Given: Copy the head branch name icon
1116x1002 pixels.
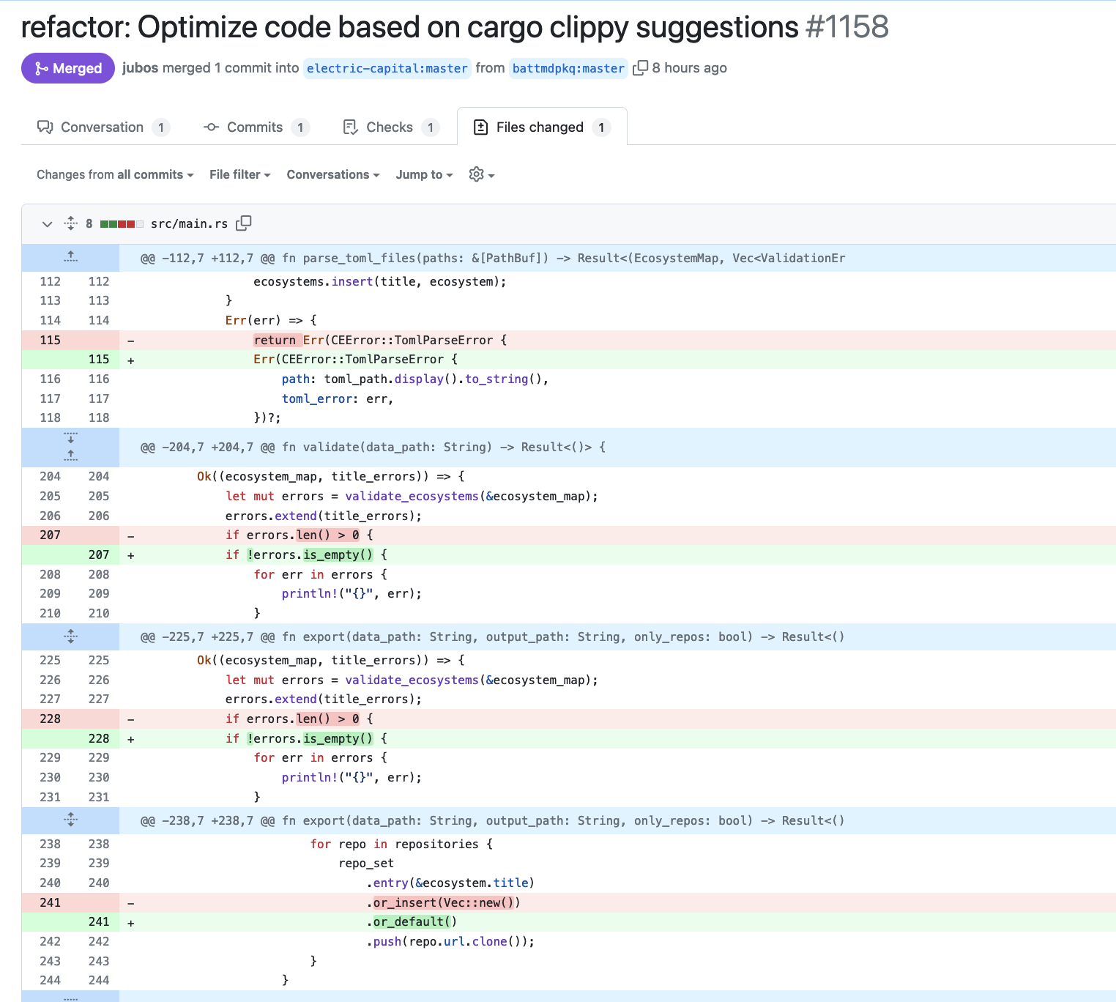Looking at the screenshot, I should pyautogui.click(x=640, y=68).
